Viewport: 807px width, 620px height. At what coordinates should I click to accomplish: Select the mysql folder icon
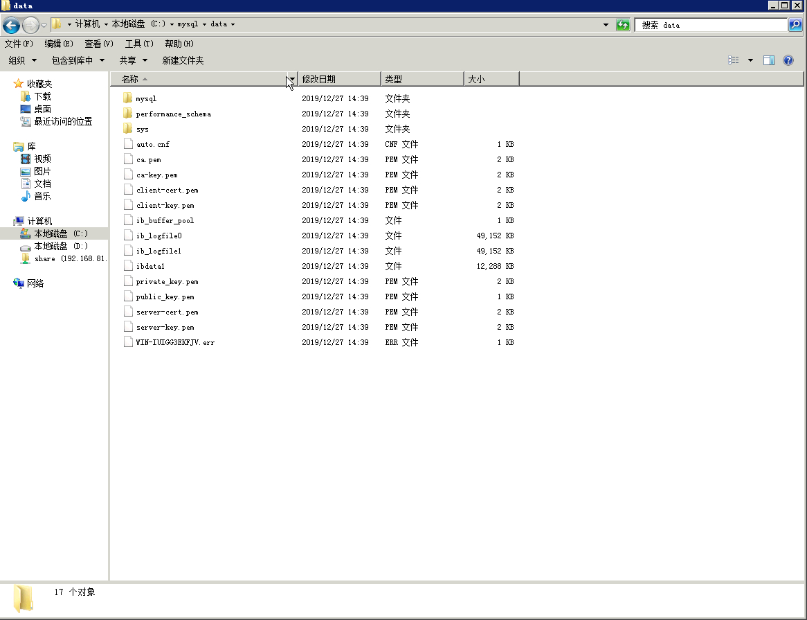(x=127, y=98)
